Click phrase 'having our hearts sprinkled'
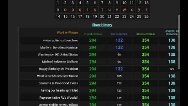Screen dimensions: 188x106 [59, 90]
